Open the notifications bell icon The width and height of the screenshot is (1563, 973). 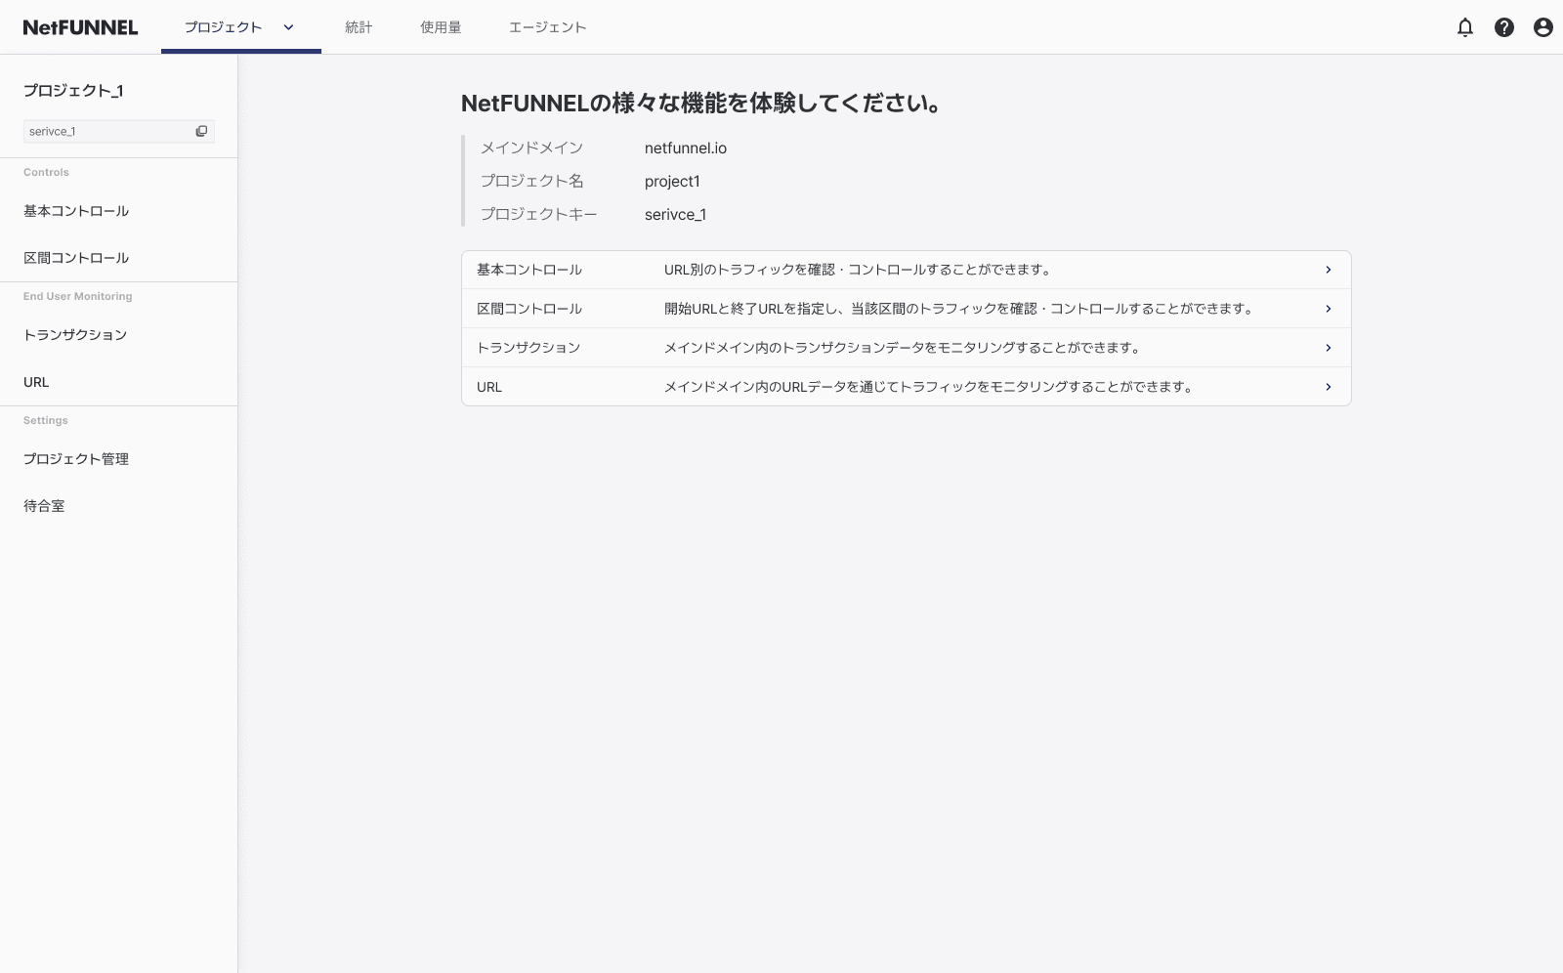pyautogui.click(x=1465, y=27)
